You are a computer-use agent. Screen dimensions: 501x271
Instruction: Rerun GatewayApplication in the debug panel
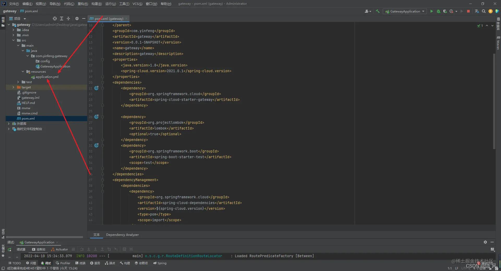coord(9,249)
